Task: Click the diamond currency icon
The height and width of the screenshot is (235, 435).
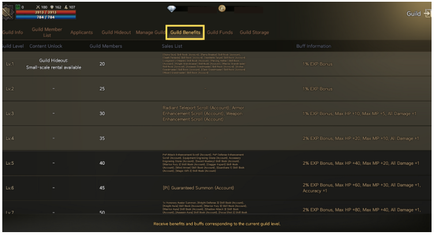Action: 171,9
